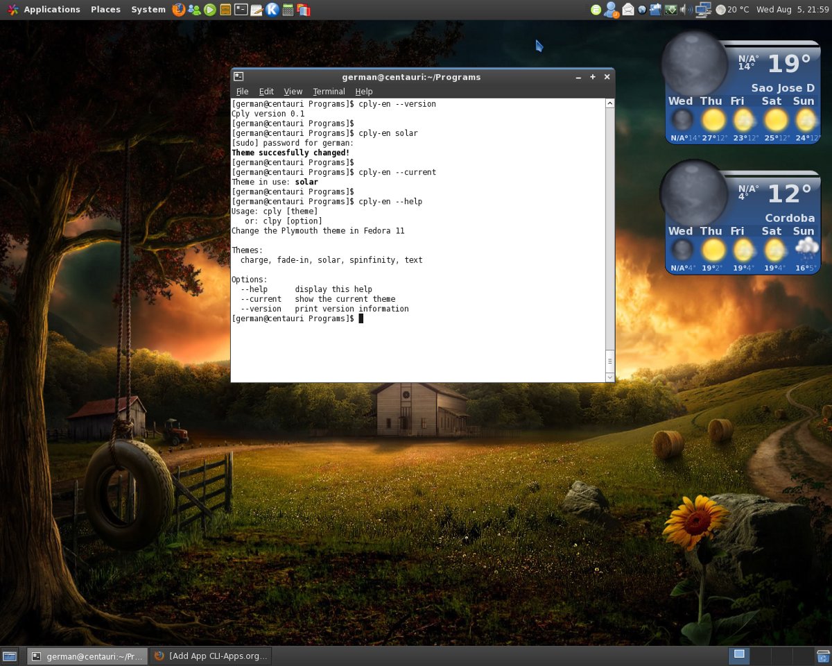Click the Show Desktop button in bottom panel
This screenshot has height=666, width=832.
(x=10, y=656)
